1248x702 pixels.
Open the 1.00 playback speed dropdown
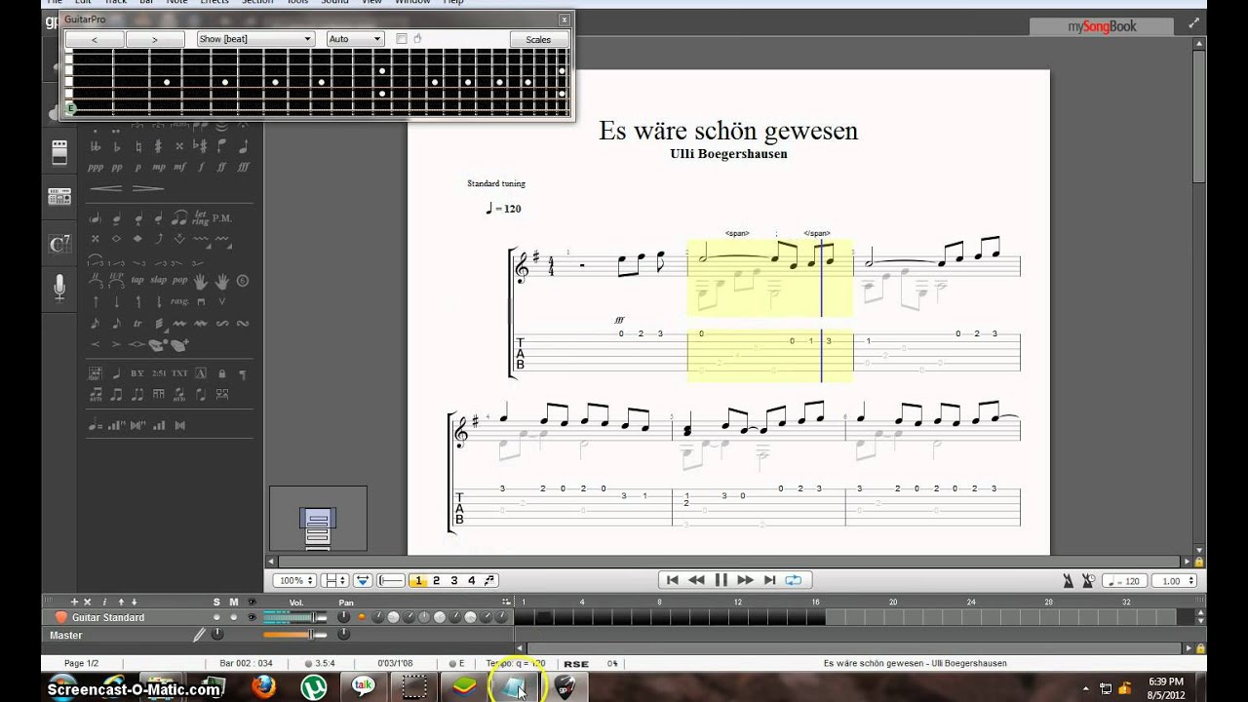[x=1173, y=580]
